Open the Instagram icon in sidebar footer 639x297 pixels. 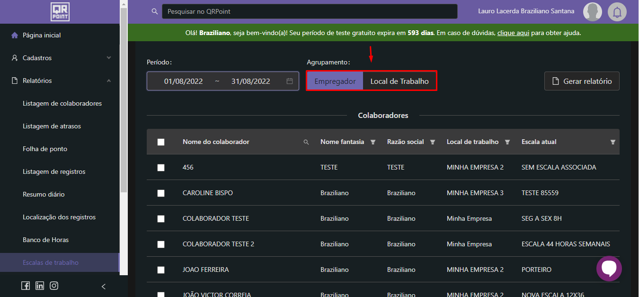click(54, 286)
